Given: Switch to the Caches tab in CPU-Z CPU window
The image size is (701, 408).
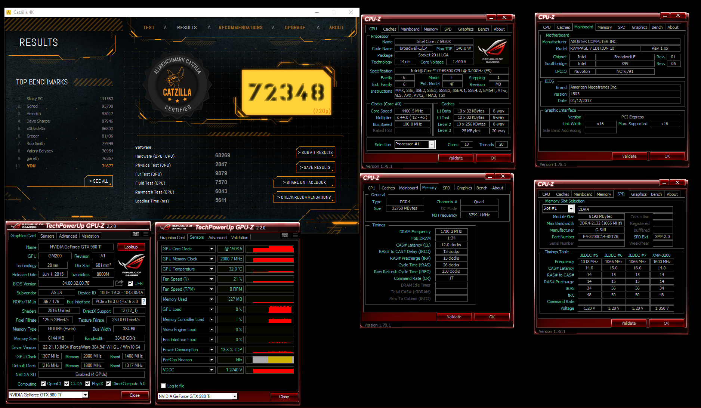Looking at the screenshot, I should [x=389, y=29].
